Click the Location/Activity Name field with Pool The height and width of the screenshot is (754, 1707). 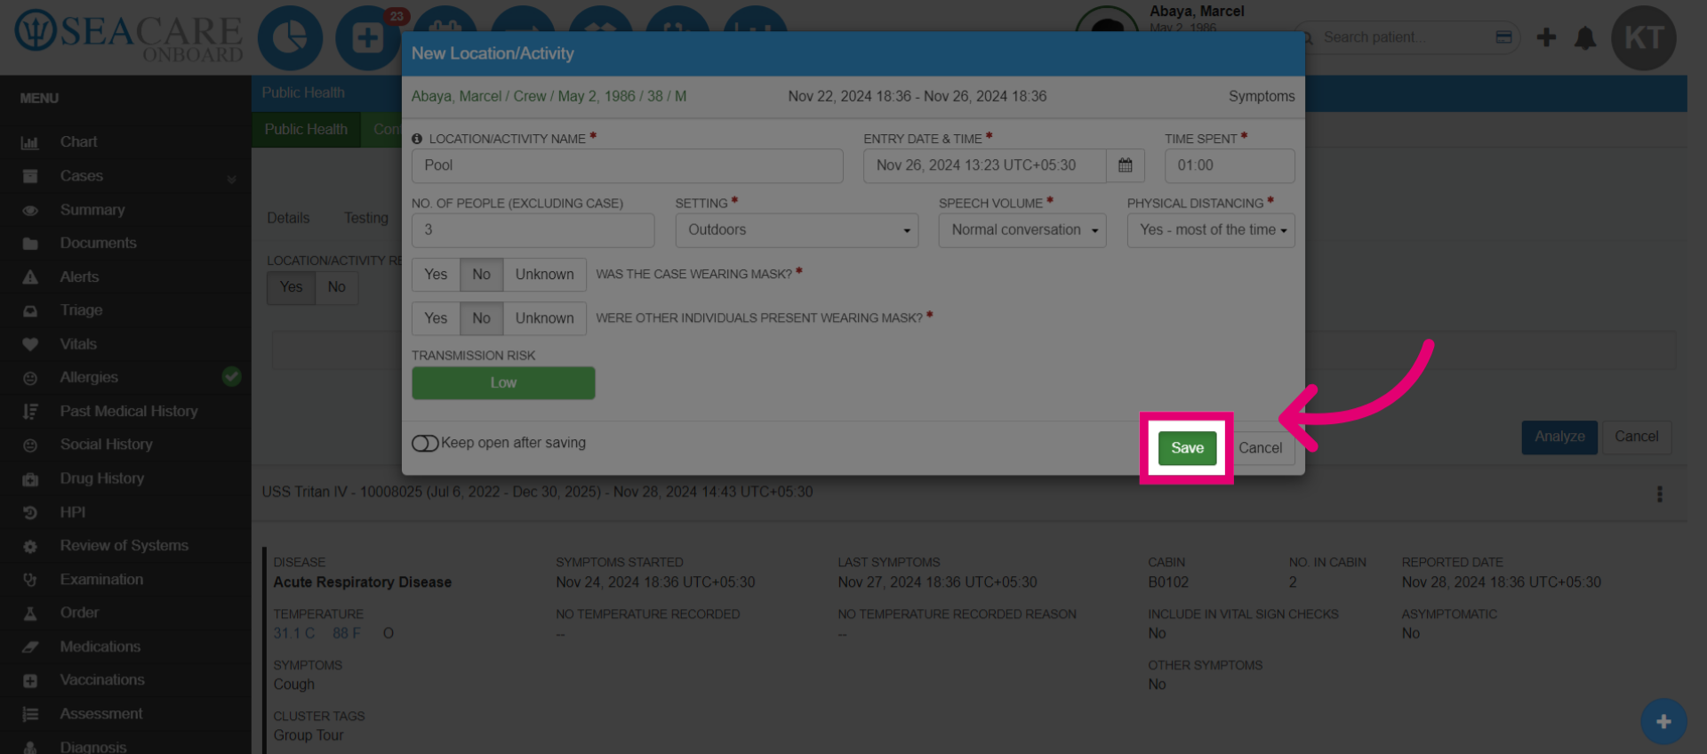627,165
